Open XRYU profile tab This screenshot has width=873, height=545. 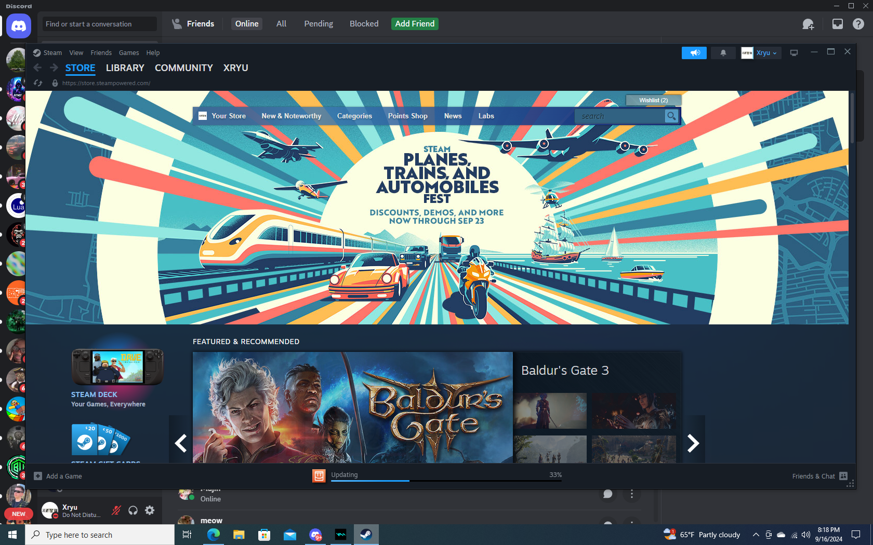(236, 68)
